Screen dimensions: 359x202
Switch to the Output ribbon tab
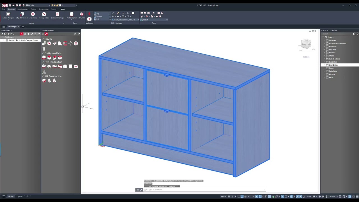click(x=34, y=9)
